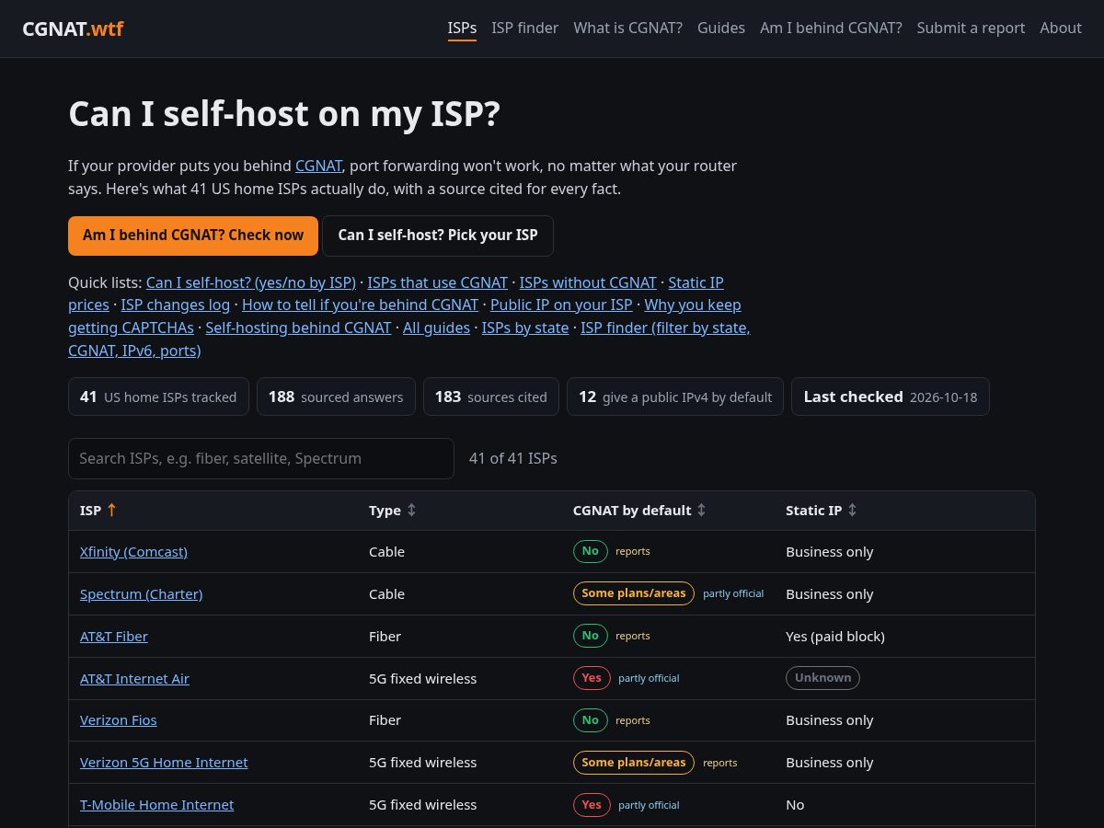Open Am I behind CGNAT? nav item

[831, 28]
